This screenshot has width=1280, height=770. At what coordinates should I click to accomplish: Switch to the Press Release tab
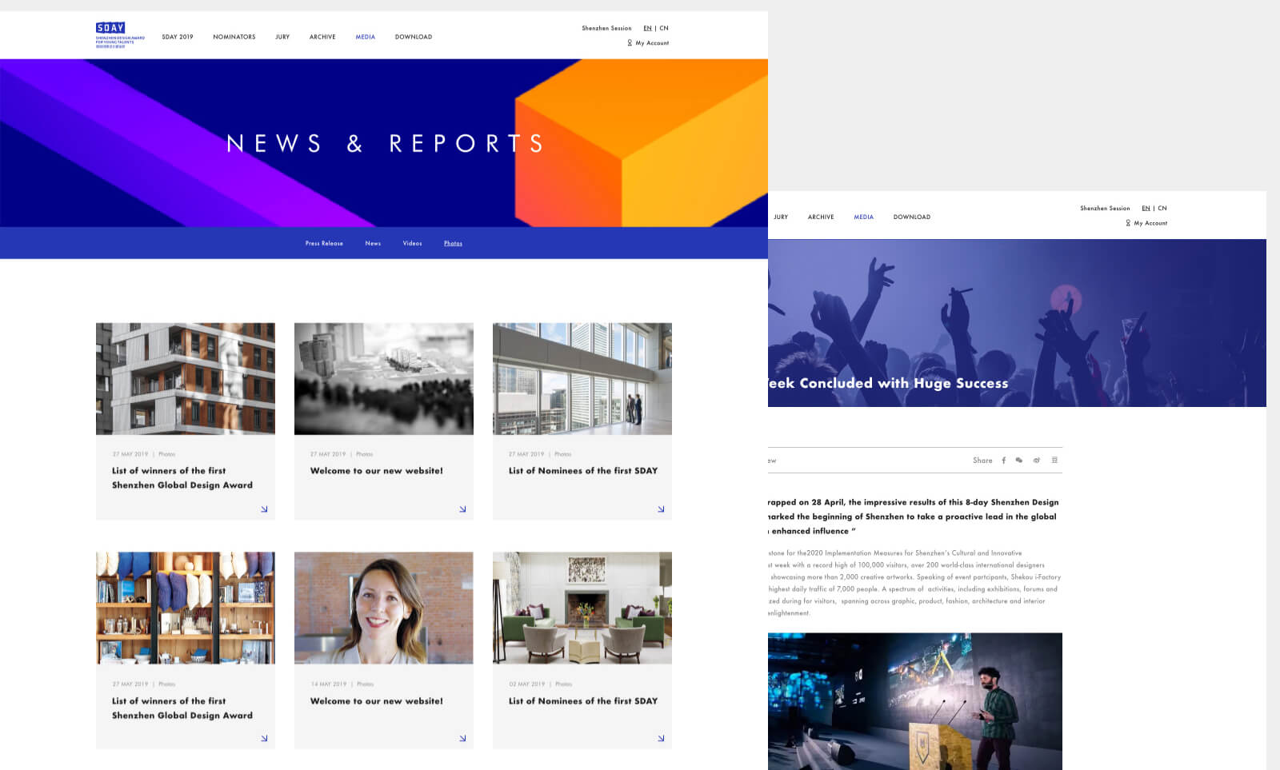[324, 243]
